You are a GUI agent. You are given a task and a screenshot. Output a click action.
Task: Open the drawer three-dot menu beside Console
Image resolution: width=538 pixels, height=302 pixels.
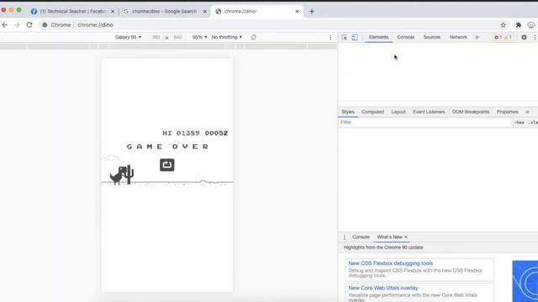(x=345, y=237)
